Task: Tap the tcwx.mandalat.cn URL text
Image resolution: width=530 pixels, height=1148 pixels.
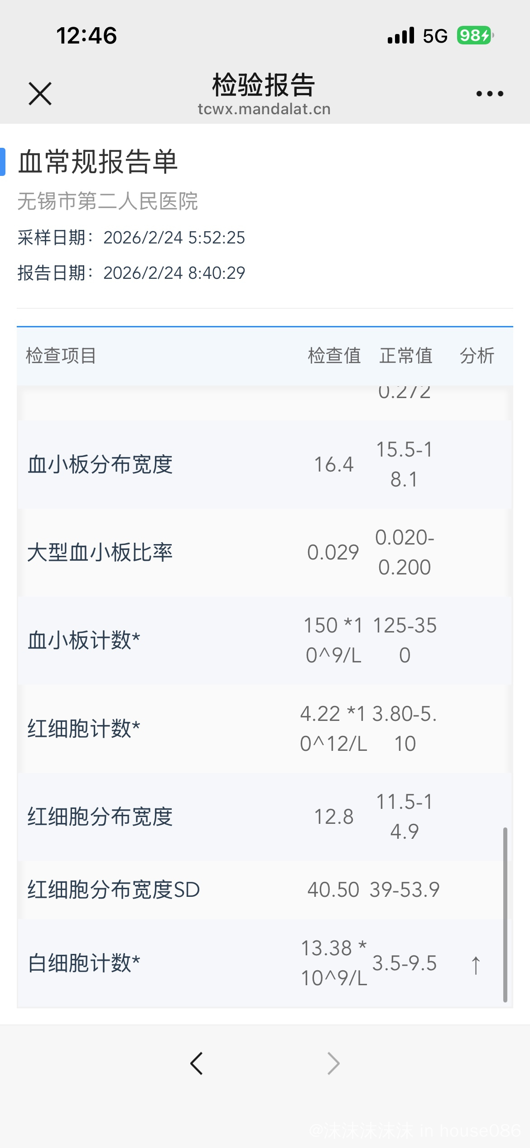Action: point(264,109)
